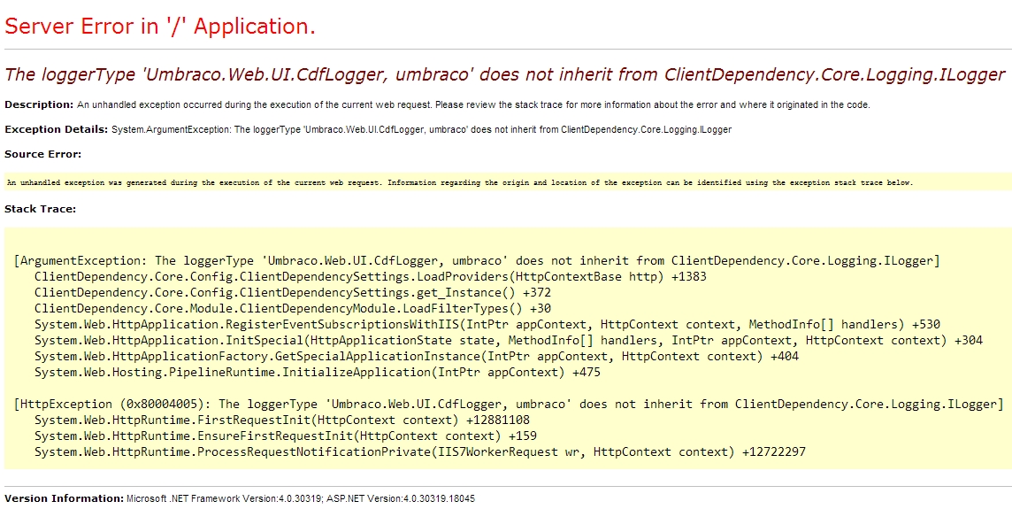1012x509 pixels.
Task: Click the 'Server Error in '/' Application.' heading
Action: [160, 27]
